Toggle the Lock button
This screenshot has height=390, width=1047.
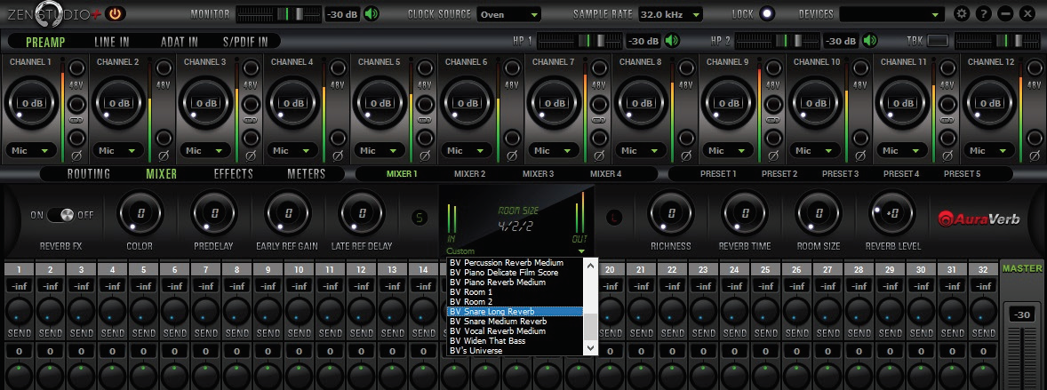[767, 14]
